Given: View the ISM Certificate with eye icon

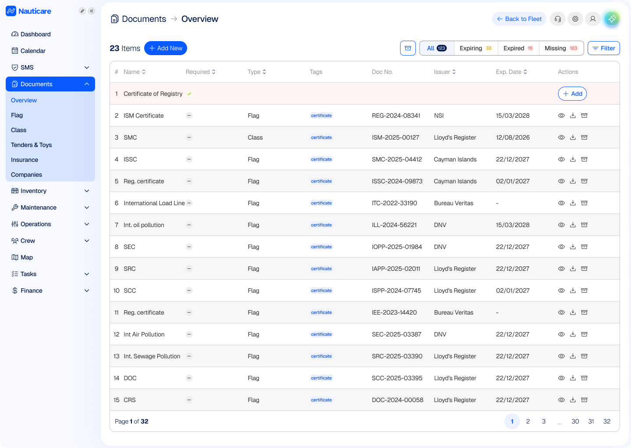Looking at the screenshot, I should point(561,115).
